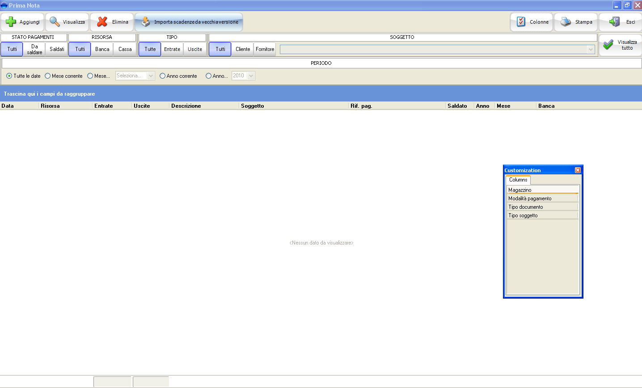Sort by the Uscite column header
The width and height of the screenshot is (642, 388).
[x=151, y=106]
